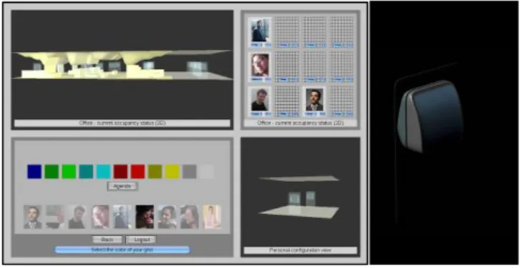Screen dimensions: 522x268
Task: Click the 'Office - current occupancy status (3D)' caption
Action: 122,123
